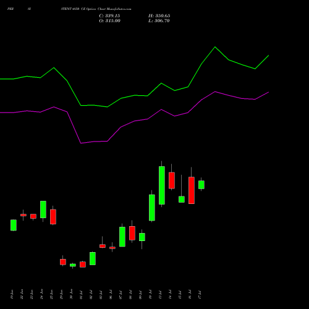This screenshot has height=309, width=309.
Task: Click the red candle for 29 Jun
Action: click(x=63, y=262)
